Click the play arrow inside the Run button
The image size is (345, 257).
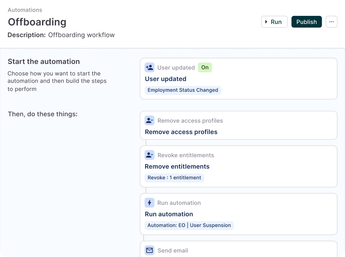(x=267, y=22)
